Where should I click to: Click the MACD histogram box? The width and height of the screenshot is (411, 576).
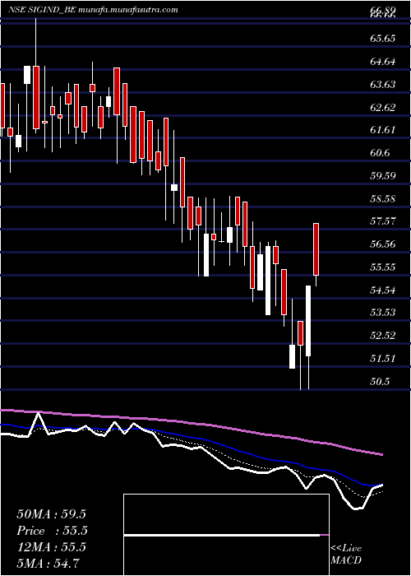pyautogui.click(x=226, y=535)
